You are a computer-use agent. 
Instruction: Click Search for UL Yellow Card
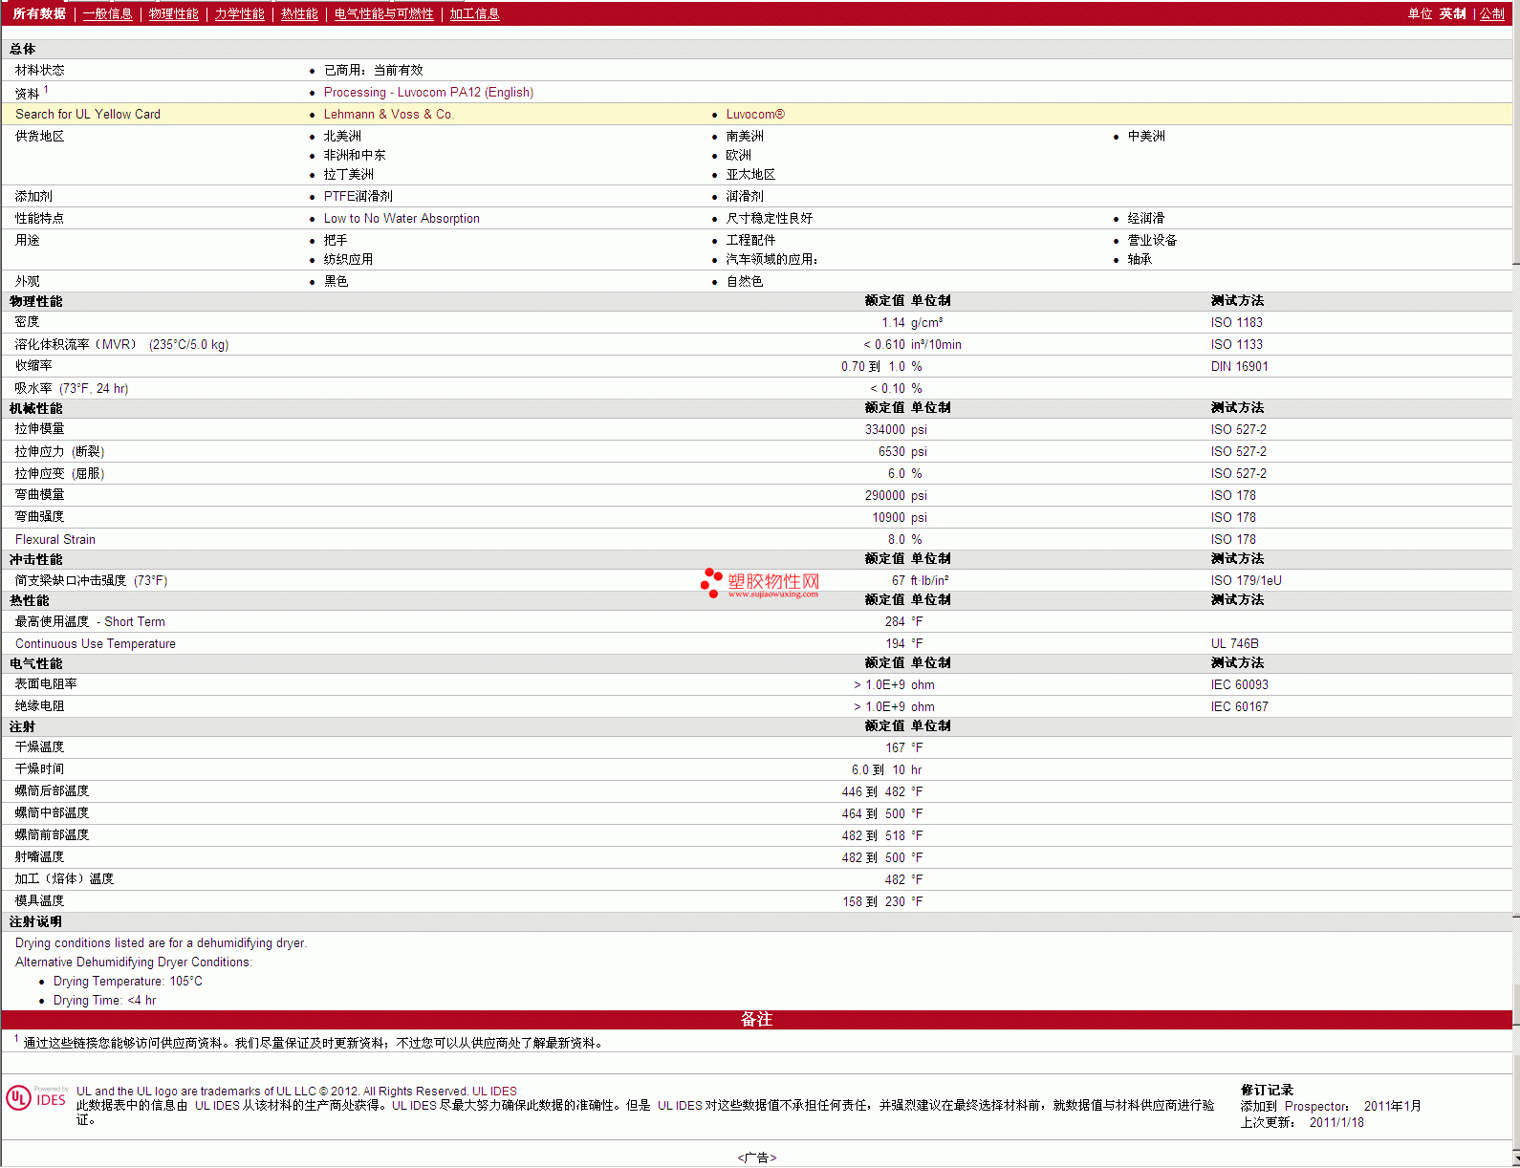click(x=88, y=114)
